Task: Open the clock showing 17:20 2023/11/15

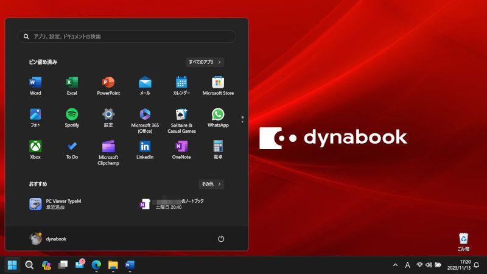Action: (459, 265)
